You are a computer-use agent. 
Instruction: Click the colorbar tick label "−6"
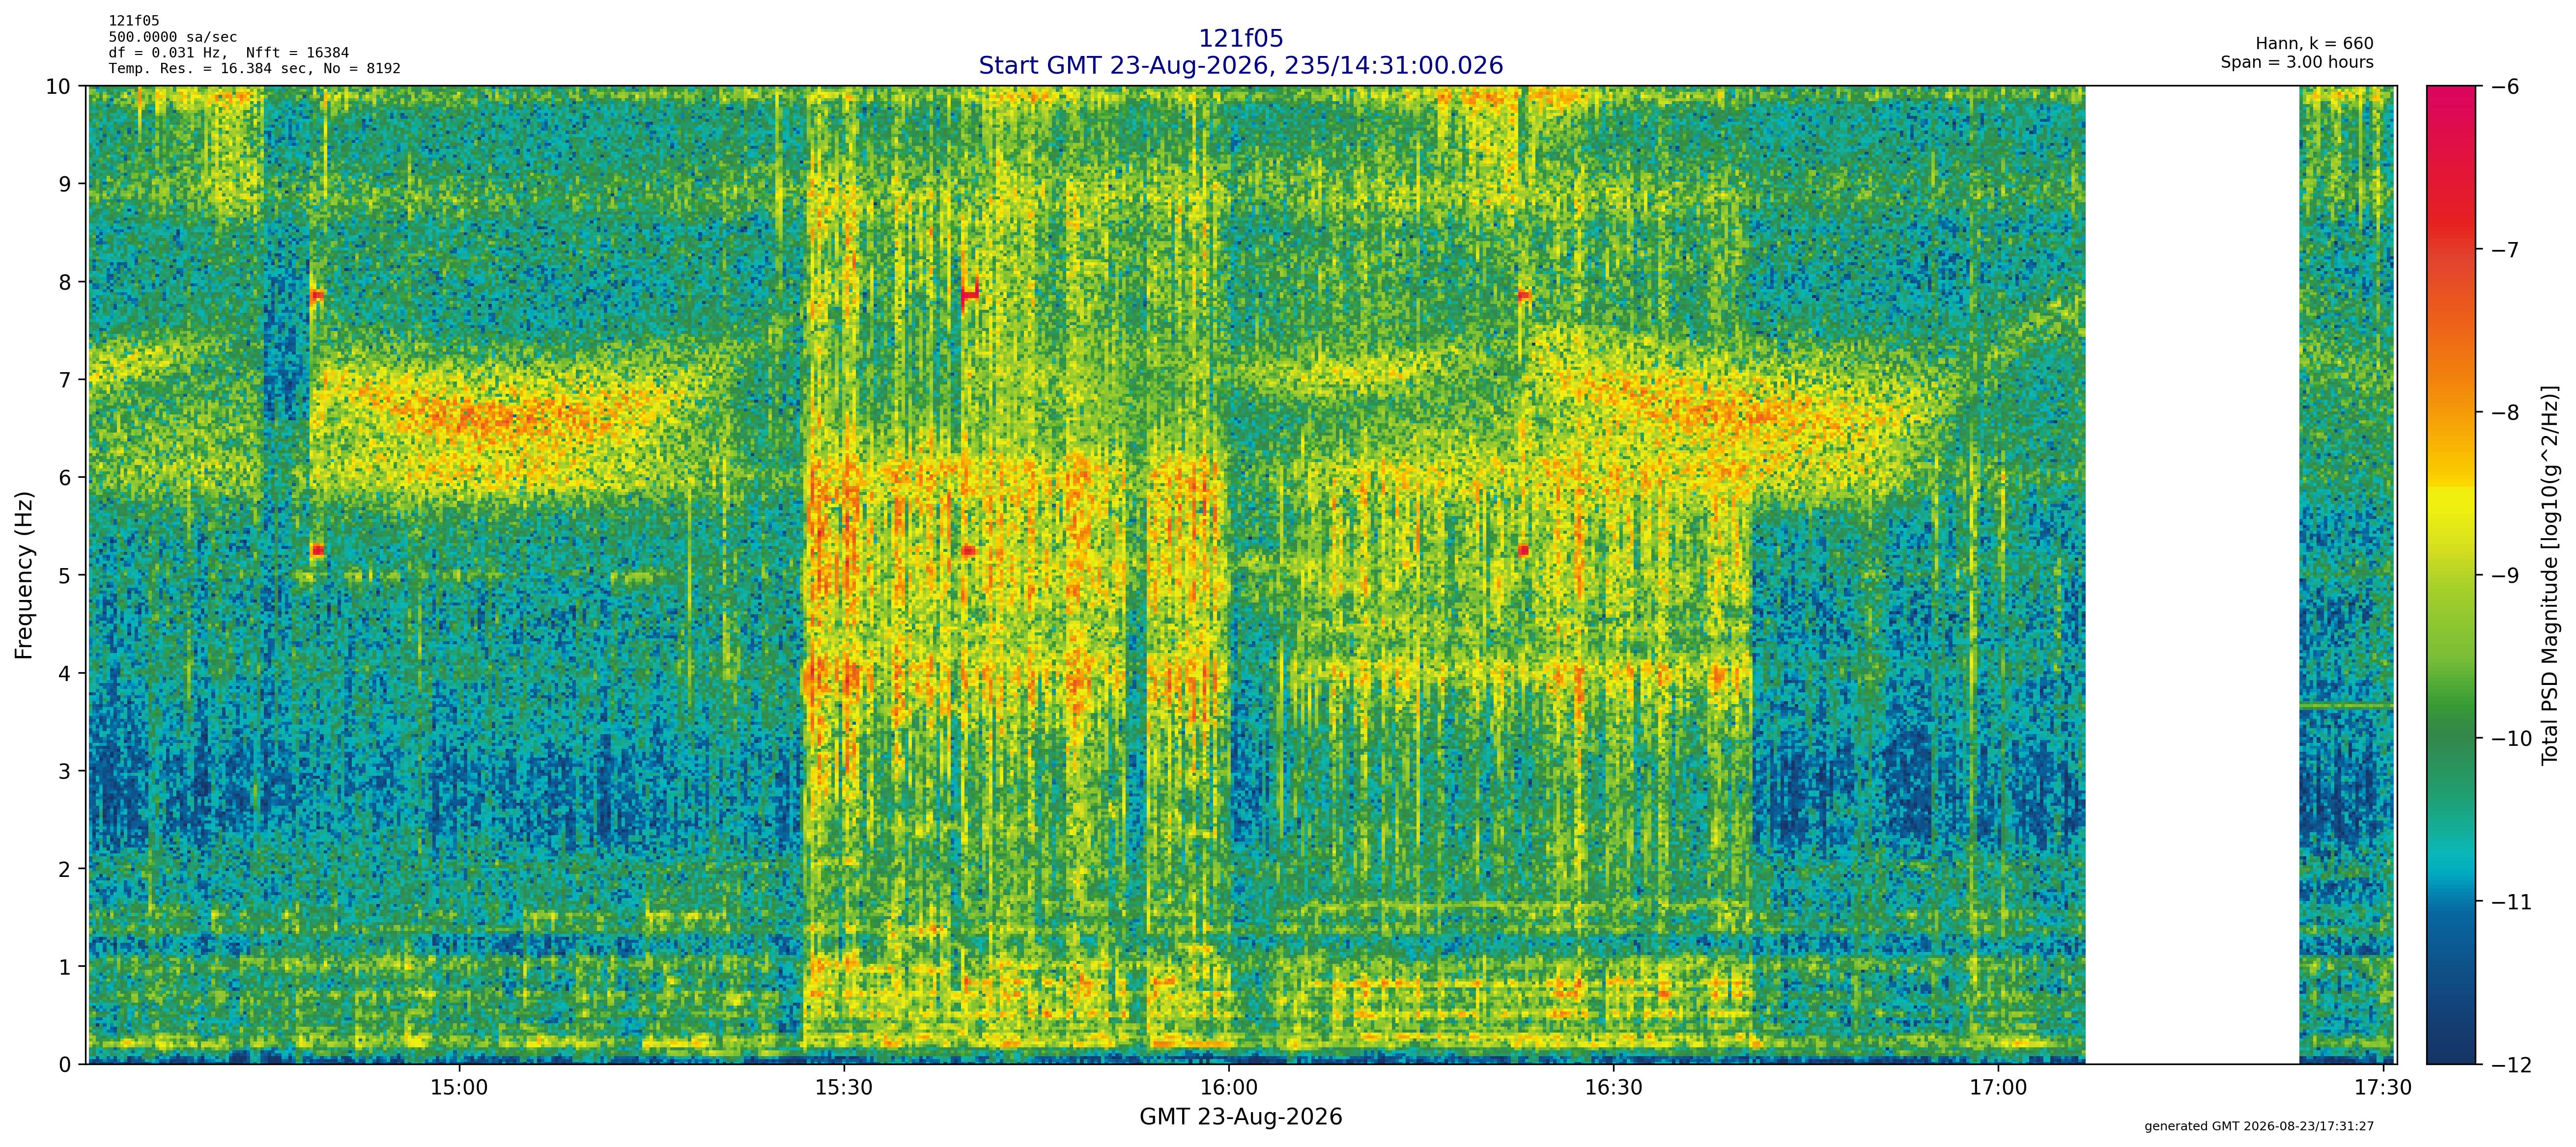[2505, 87]
